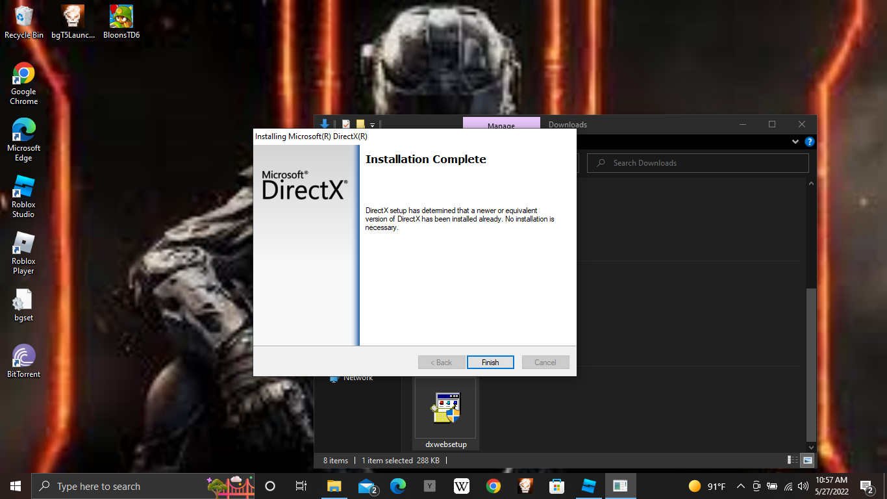
Task: Open File Explorer from taskbar
Action: click(x=334, y=486)
